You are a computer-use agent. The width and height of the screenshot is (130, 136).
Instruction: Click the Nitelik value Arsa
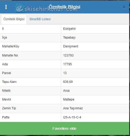[66, 91]
